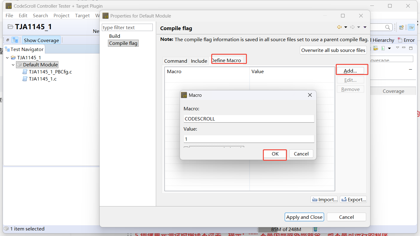Viewport: 420px width, 236px height.
Task: Click the Test Navigator tree icon in toolbar
Action: [x=15, y=40]
